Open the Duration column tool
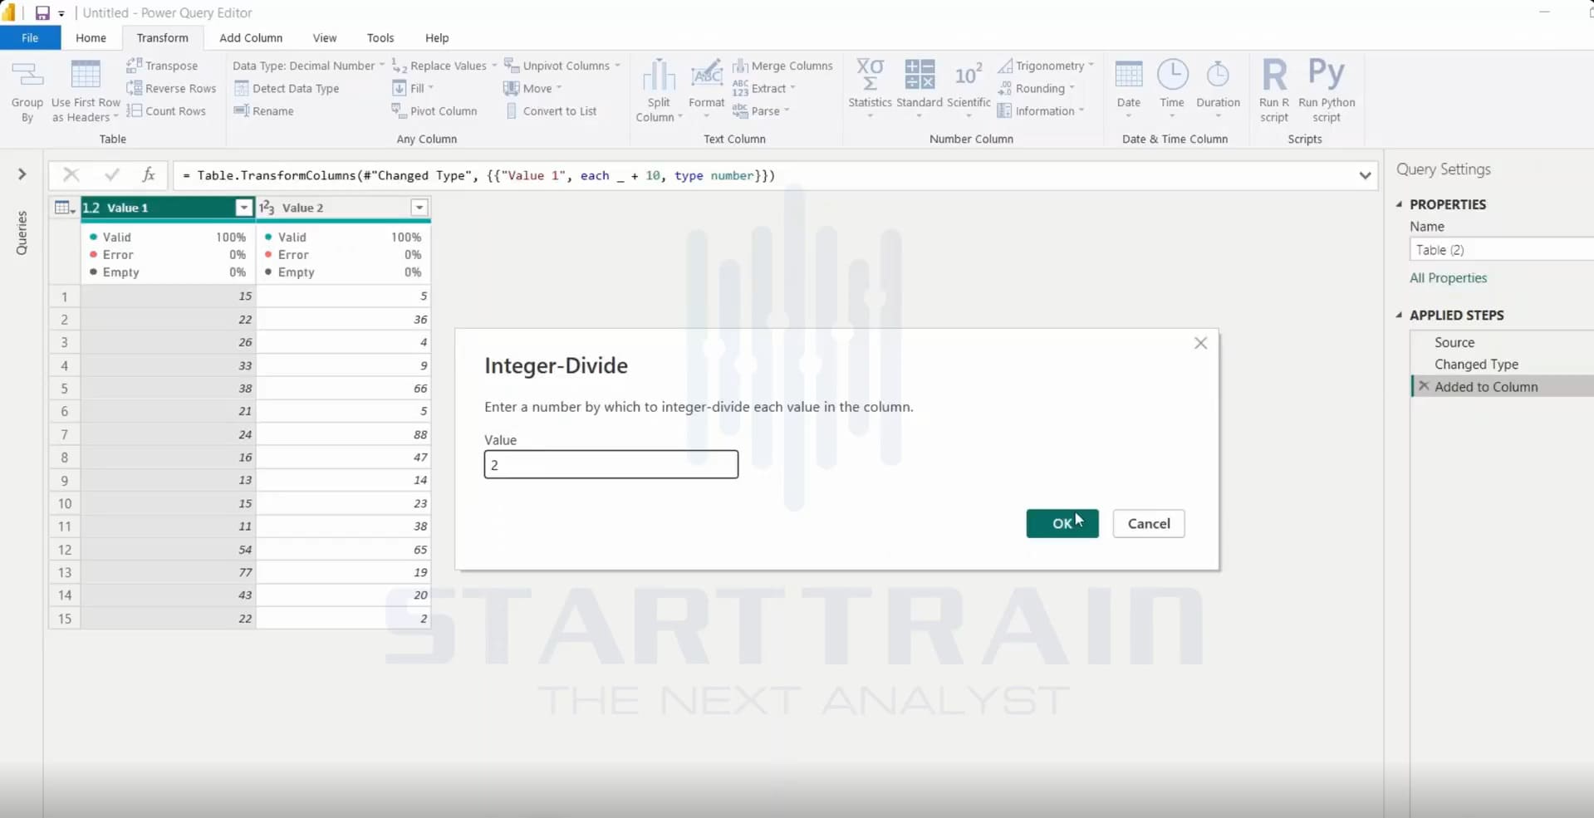 coord(1218,87)
